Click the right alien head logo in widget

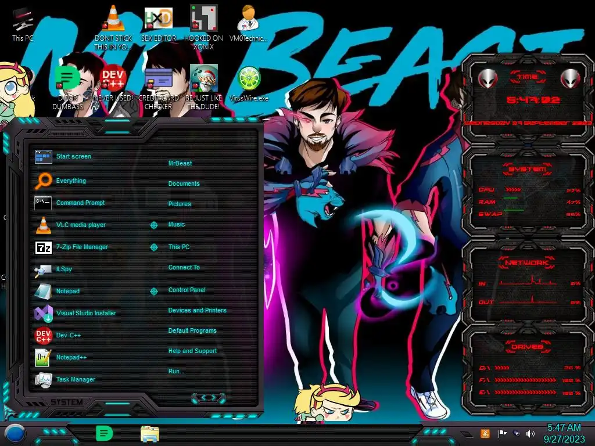click(571, 78)
